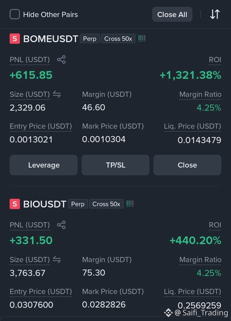Tap the red S badge beside BIOUSDT
This screenshot has height=321, width=231.
[x=15, y=204]
